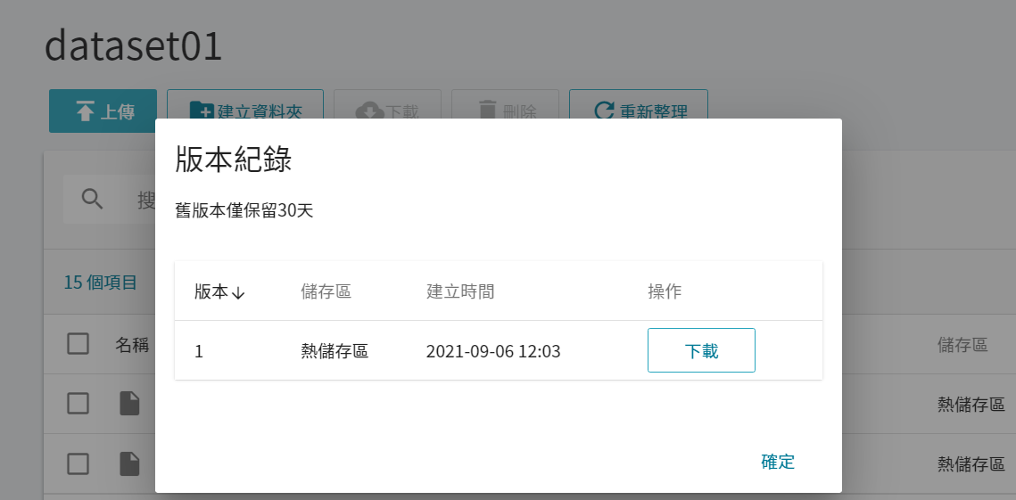This screenshot has width=1016, height=500.
Task: Click the magnifier search icon
Action: pos(93,200)
